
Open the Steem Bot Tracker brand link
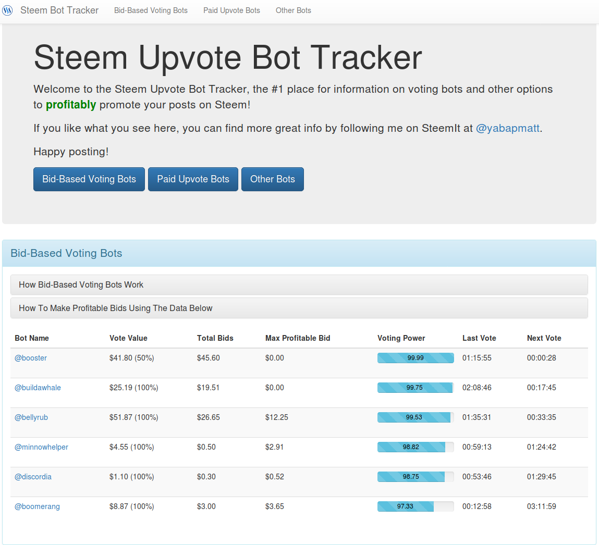click(x=59, y=10)
